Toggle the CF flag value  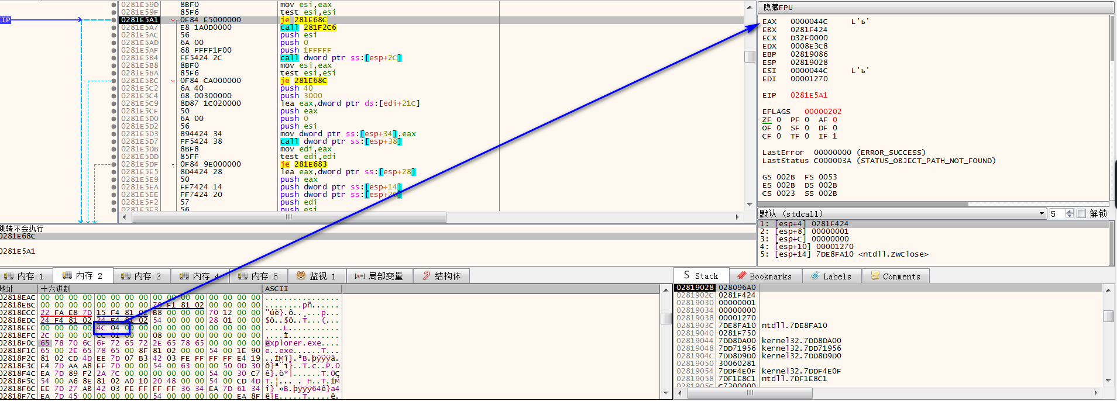click(778, 136)
